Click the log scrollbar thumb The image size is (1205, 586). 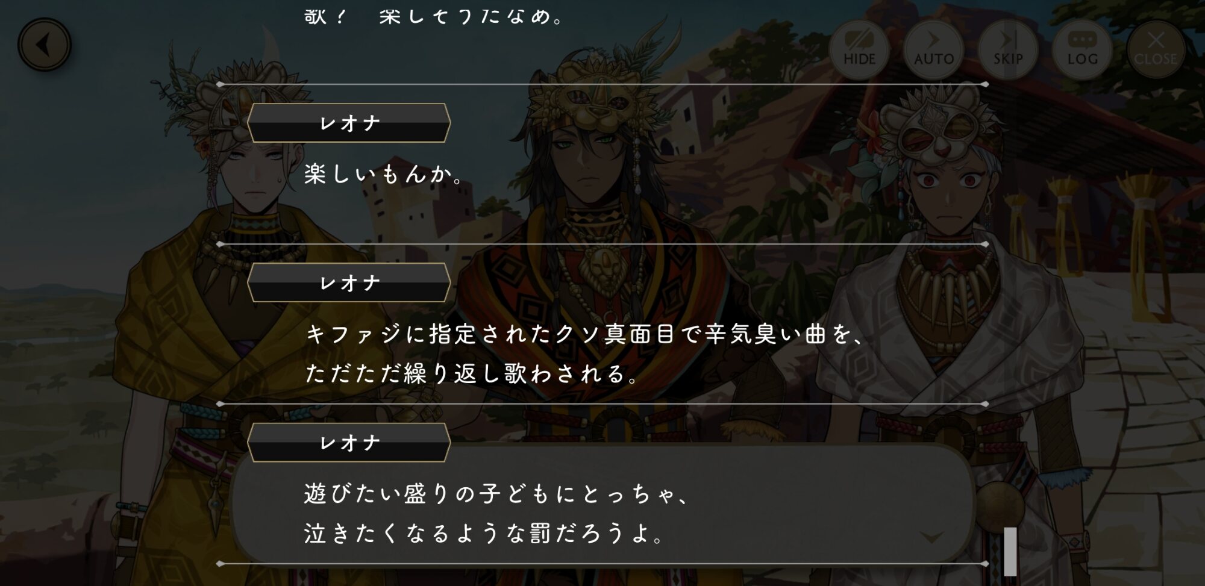(1010, 550)
